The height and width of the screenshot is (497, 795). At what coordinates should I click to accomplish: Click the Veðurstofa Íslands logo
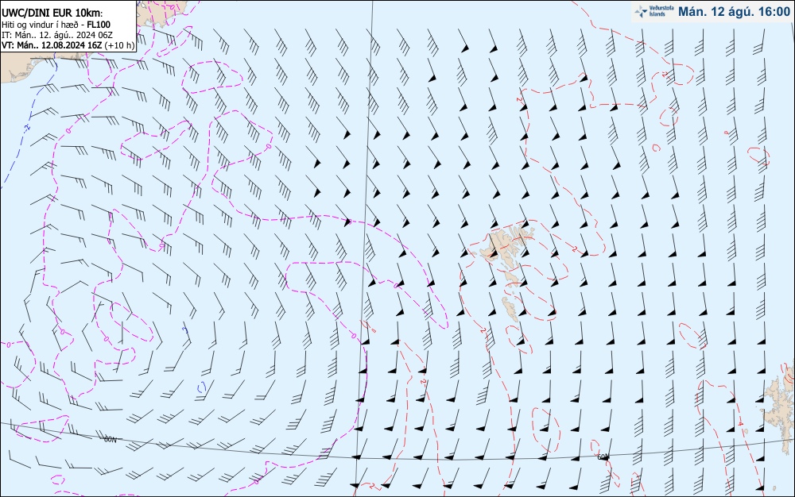tap(654, 11)
